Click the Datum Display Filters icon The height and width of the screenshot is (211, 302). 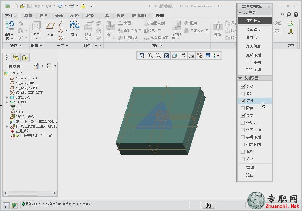200,56
